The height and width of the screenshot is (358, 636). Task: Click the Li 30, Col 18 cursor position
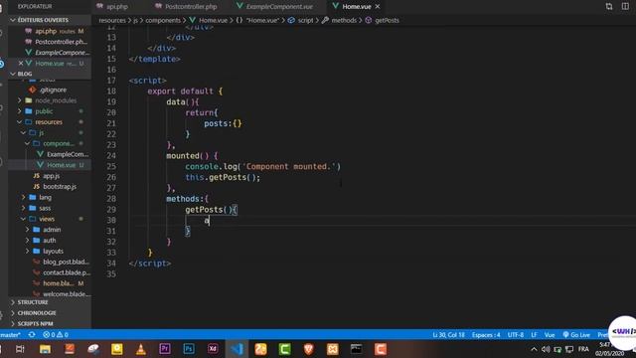coord(448,335)
